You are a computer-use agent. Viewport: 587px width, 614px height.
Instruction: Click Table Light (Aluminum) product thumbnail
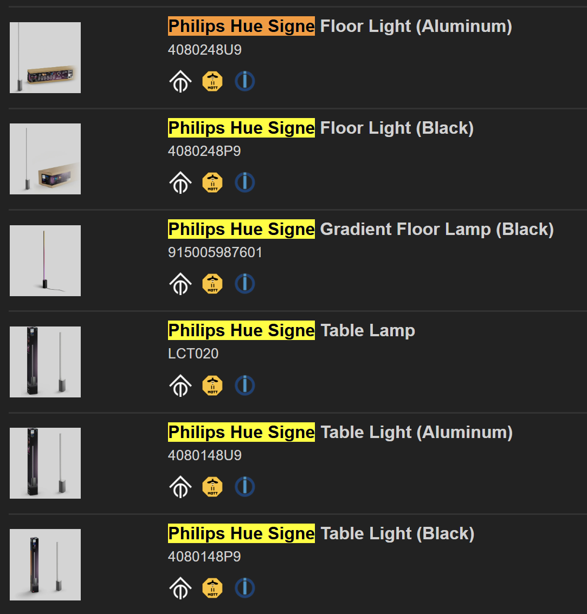[45, 463]
